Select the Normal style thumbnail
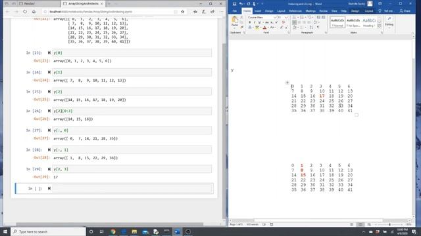 point(337,22)
